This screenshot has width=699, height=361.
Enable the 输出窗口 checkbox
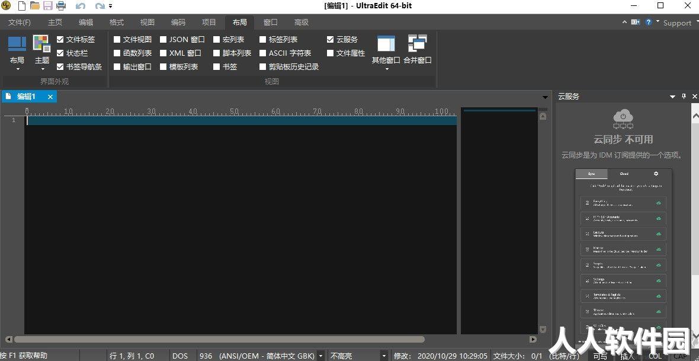(x=117, y=67)
